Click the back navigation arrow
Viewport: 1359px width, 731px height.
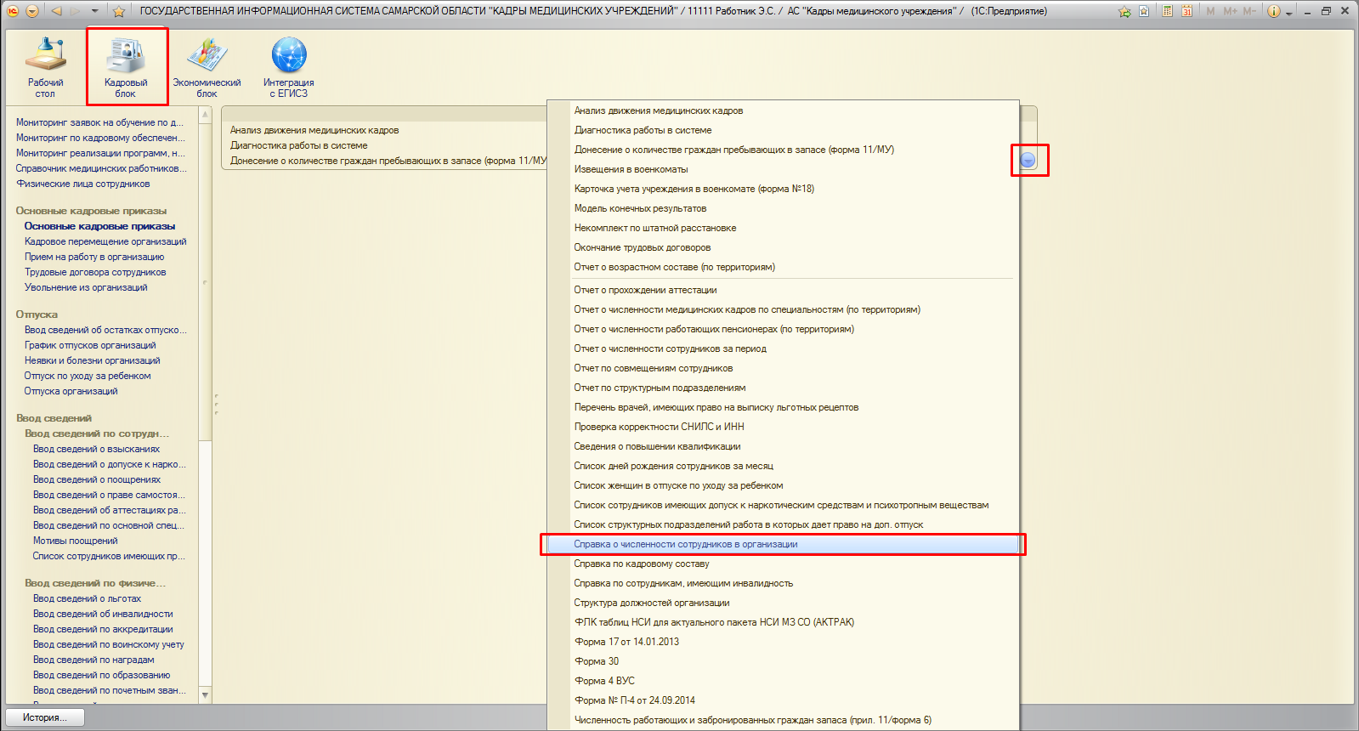tap(57, 11)
